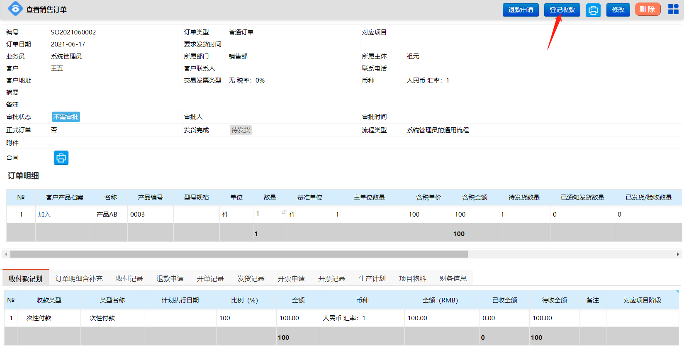Click the flow type value 系统管理员的通用流程

(x=438, y=130)
